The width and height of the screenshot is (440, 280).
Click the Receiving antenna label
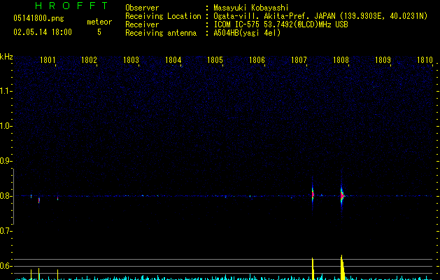(161, 33)
